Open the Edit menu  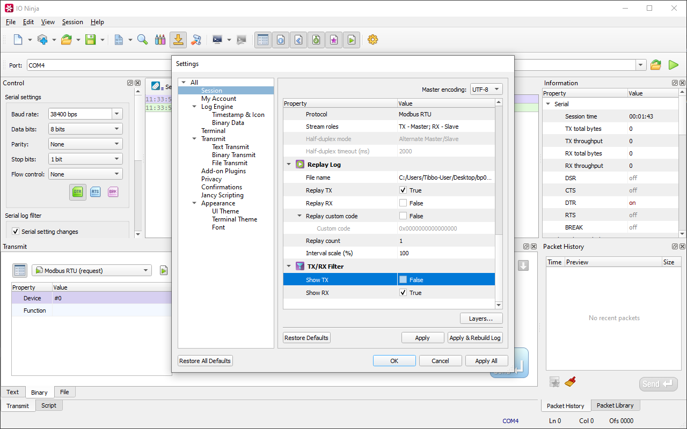pyautogui.click(x=28, y=22)
